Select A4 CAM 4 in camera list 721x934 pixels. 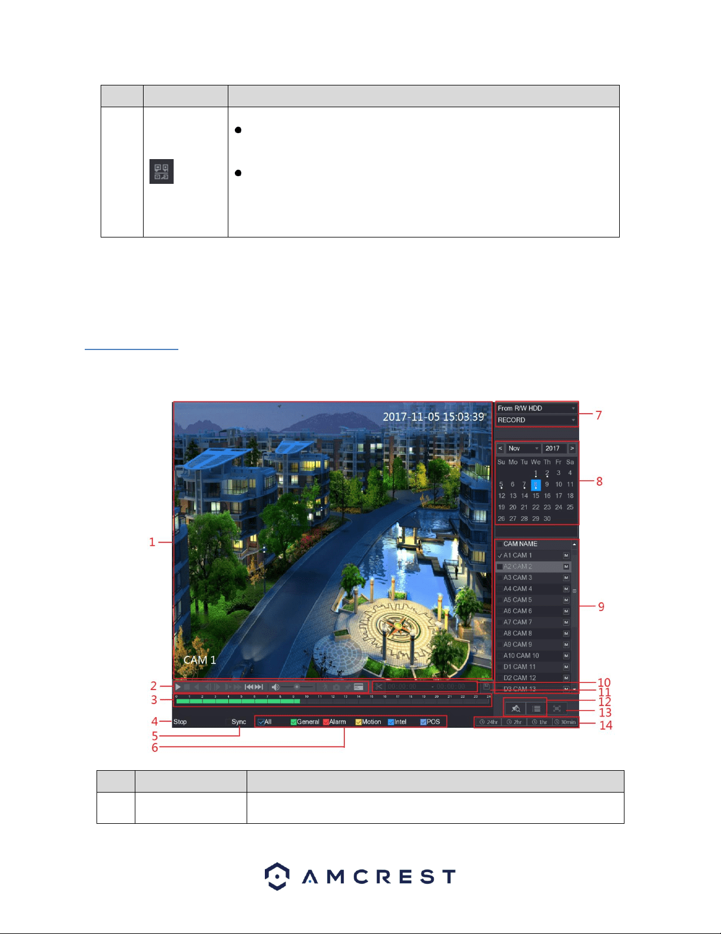click(533, 589)
